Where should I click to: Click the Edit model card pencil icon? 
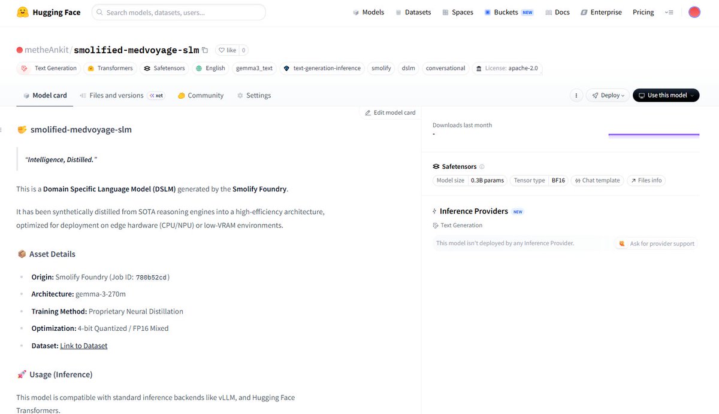click(368, 112)
